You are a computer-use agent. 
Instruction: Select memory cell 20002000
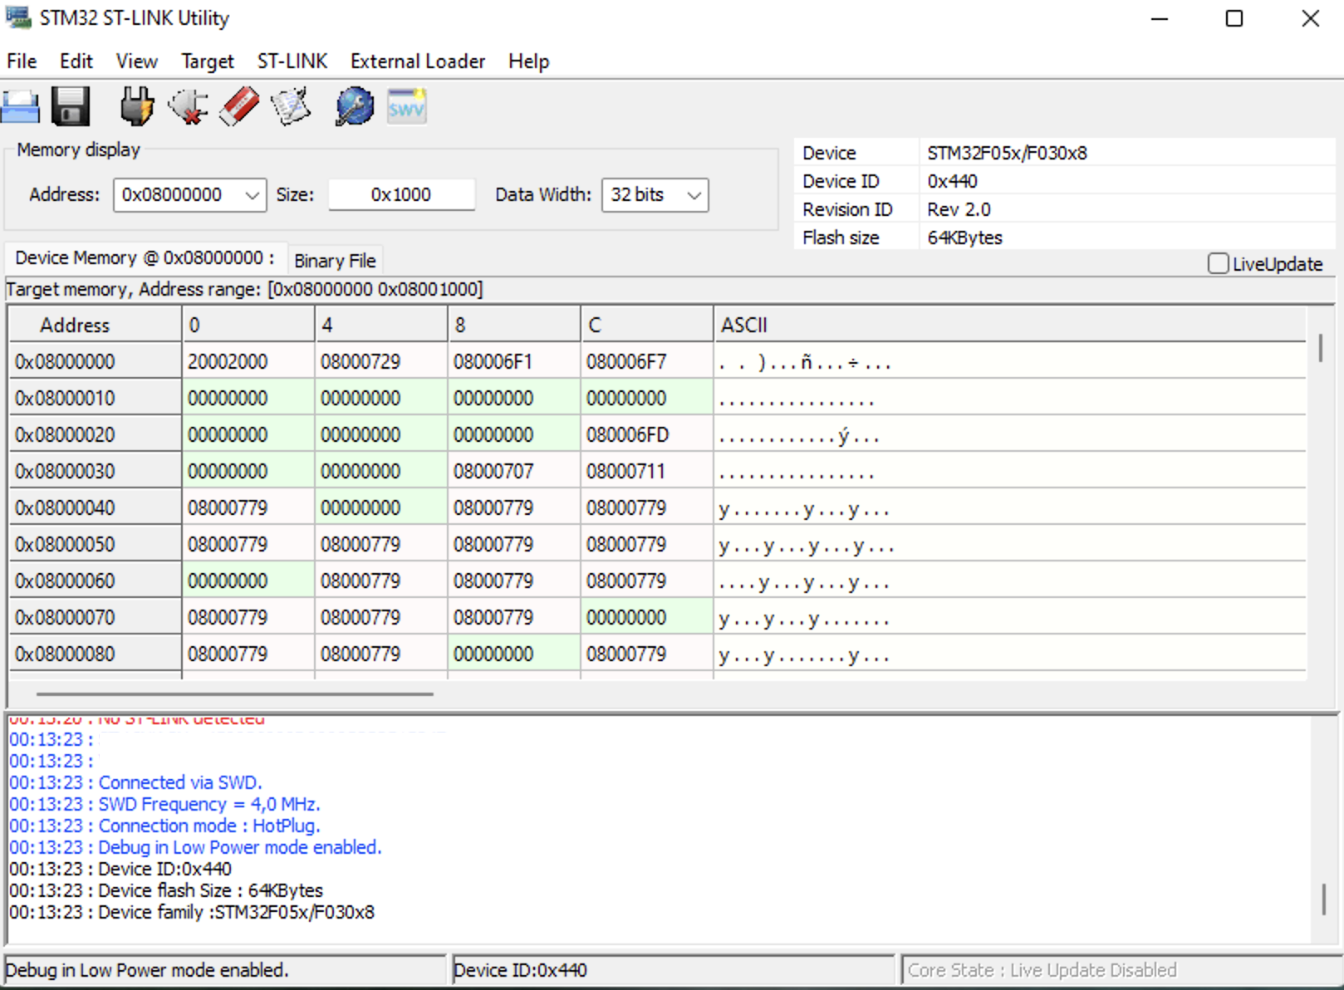pyautogui.click(x=248, y=361)
